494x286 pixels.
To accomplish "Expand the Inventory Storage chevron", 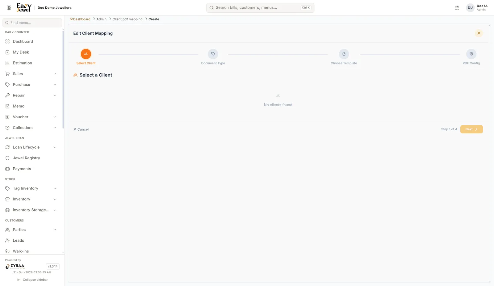I will [55, 210].
